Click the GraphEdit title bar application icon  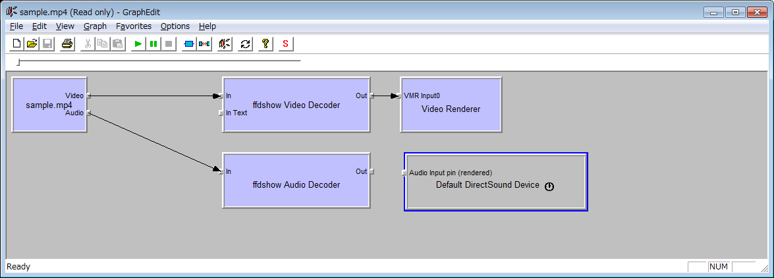pos(12,12)
